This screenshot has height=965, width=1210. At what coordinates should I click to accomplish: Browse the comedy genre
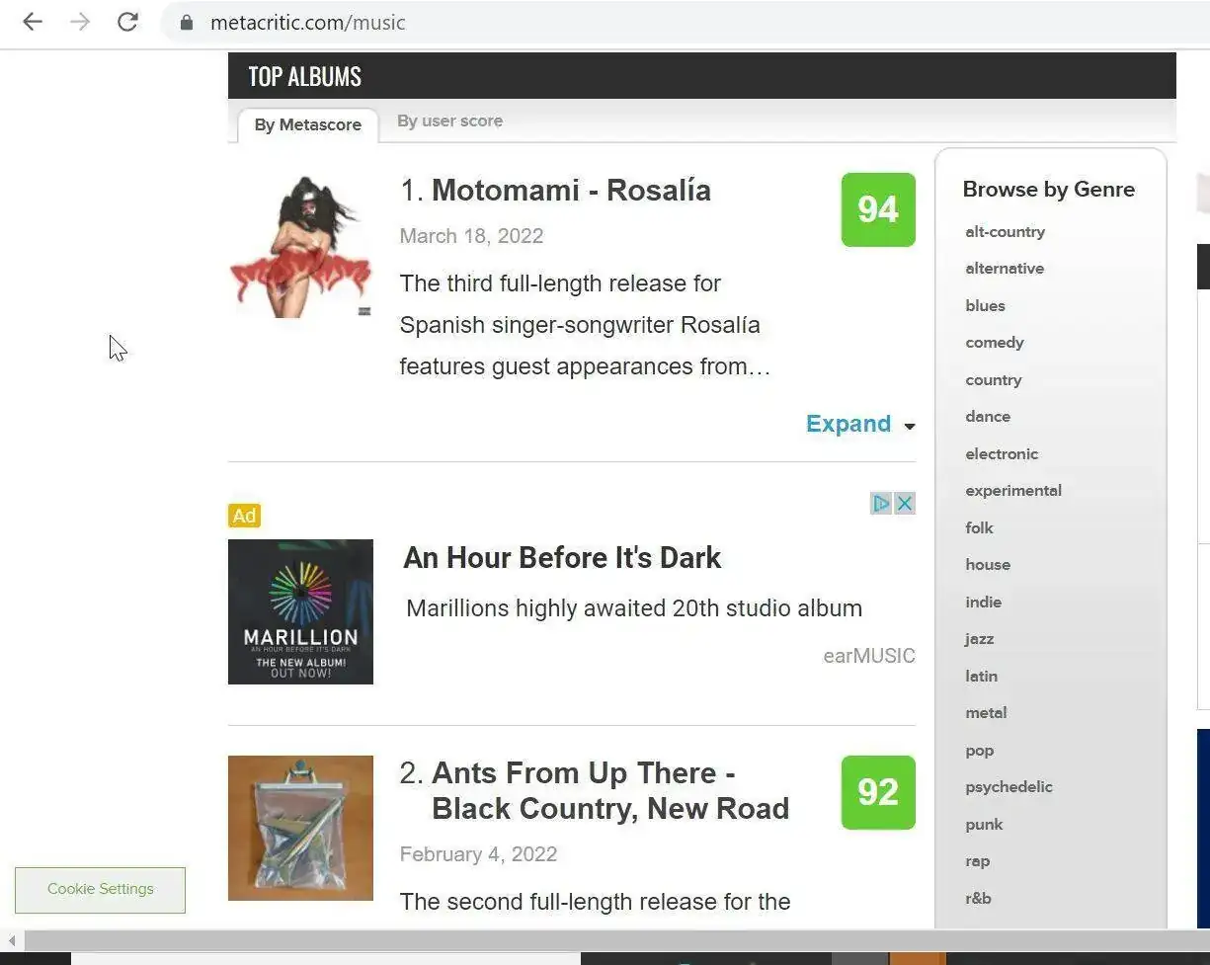pos(995,343)
